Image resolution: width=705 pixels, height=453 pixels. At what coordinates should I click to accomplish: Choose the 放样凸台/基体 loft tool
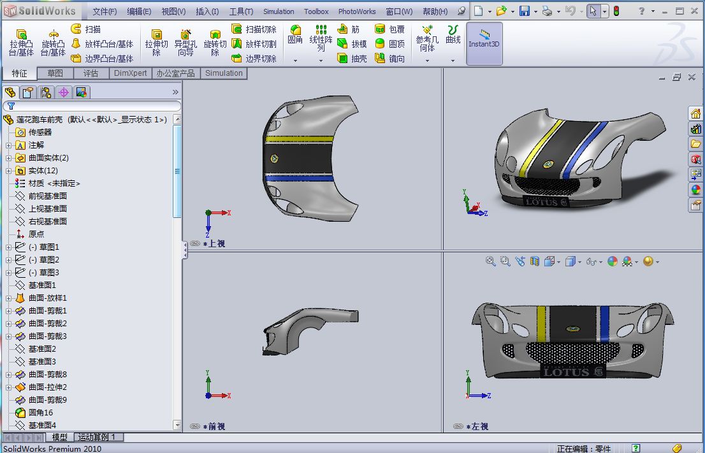[x=103, y=44]
